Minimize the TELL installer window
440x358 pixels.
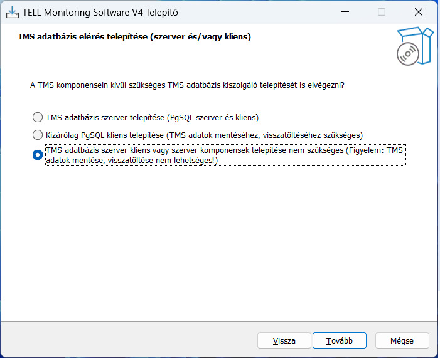pos(345,12)
